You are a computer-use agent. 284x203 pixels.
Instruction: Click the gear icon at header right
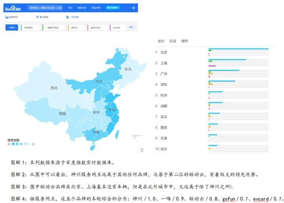coord(134,8)
